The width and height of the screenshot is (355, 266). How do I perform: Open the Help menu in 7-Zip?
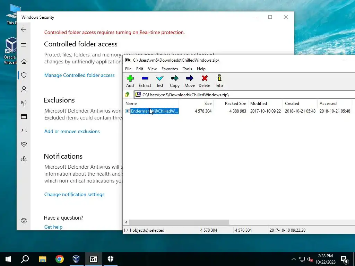click(x=201, y=69)
